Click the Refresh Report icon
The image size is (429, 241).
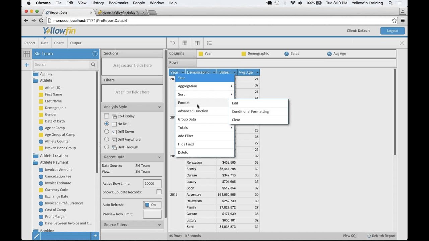click(x=369, y=236)
